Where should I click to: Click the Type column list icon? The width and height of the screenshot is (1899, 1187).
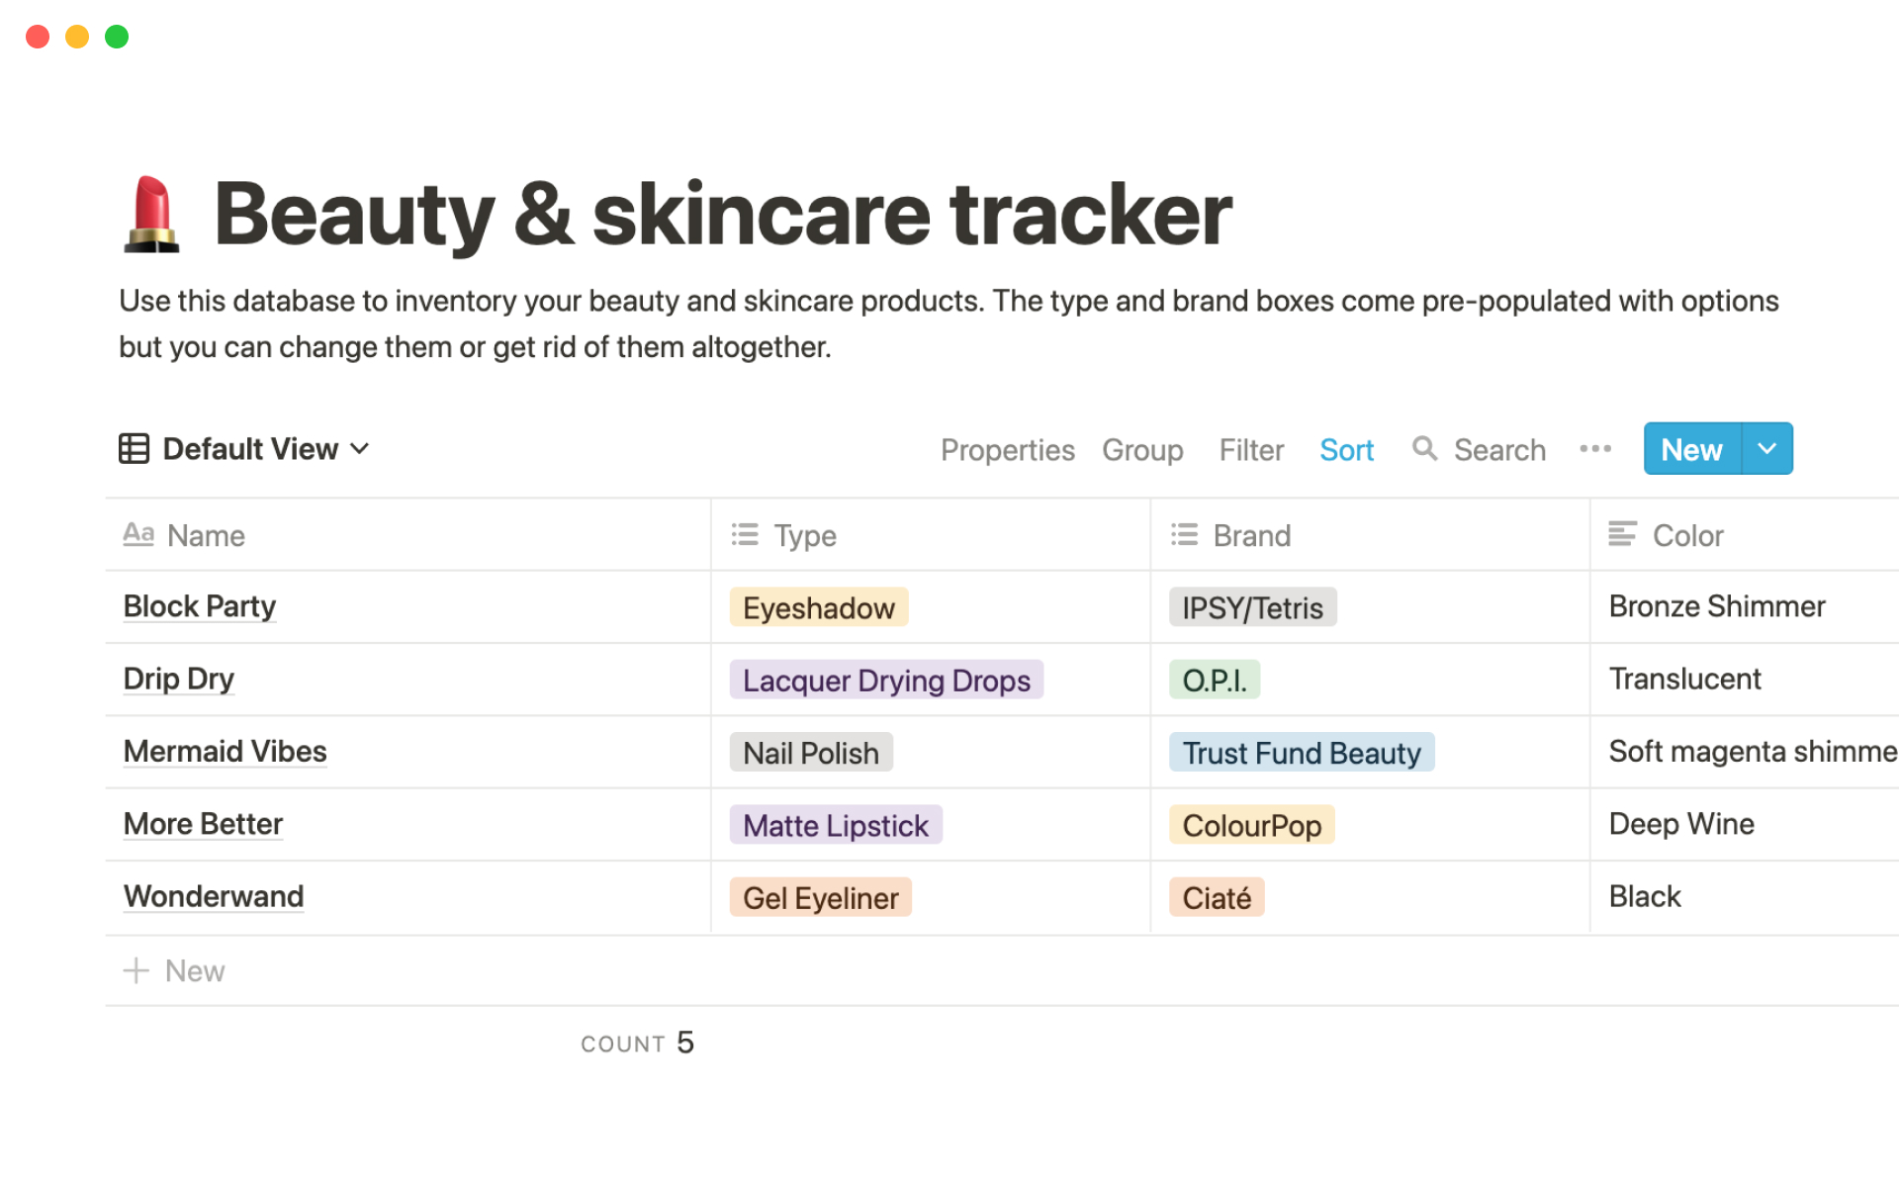click(x=745, y=535)
